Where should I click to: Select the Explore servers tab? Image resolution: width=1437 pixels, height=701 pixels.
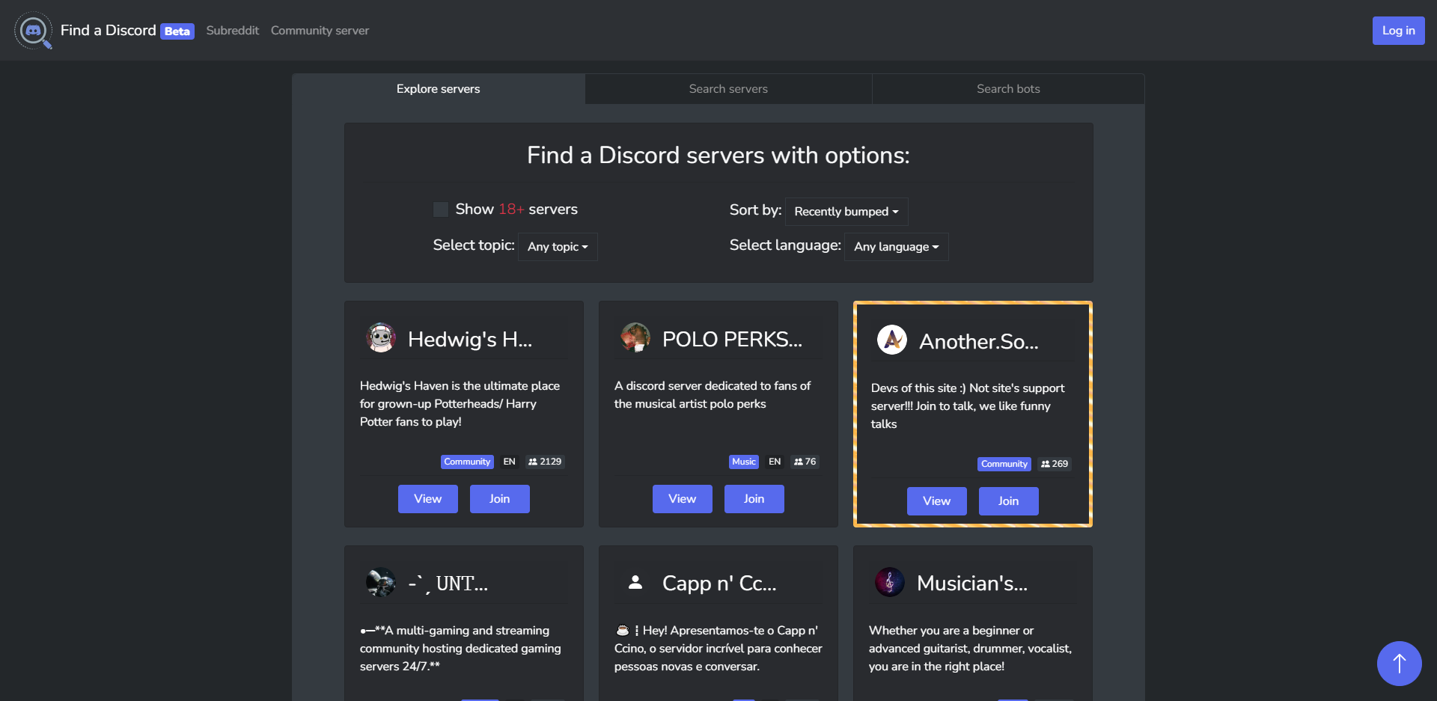click(x=438, y=89)
